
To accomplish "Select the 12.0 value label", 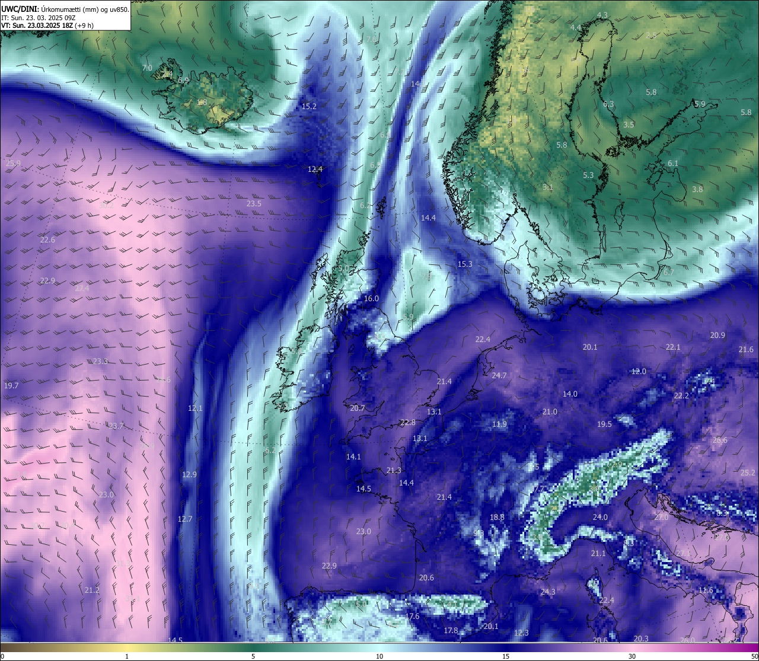I will click(x=639, y=371).
